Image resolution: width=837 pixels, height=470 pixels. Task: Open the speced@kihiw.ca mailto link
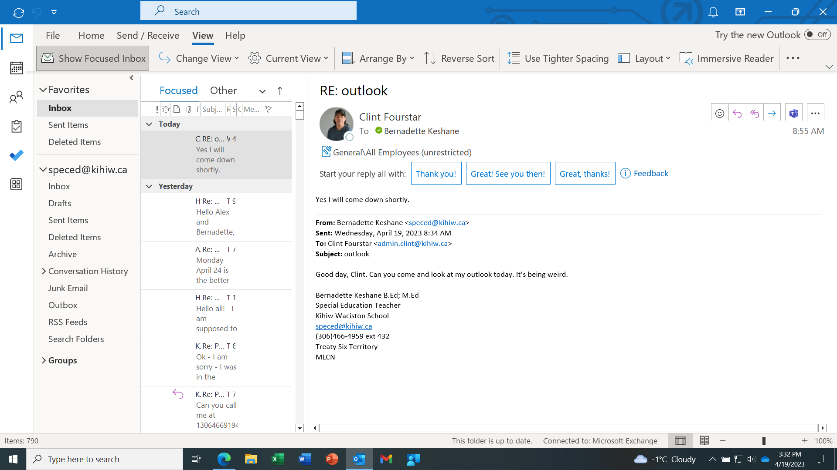[344, 326]
